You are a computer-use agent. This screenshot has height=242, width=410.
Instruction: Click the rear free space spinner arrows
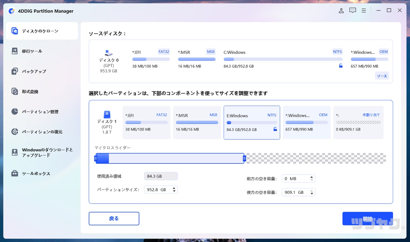[x=312, y=192]
